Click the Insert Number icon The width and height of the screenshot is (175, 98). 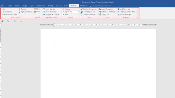44,9
